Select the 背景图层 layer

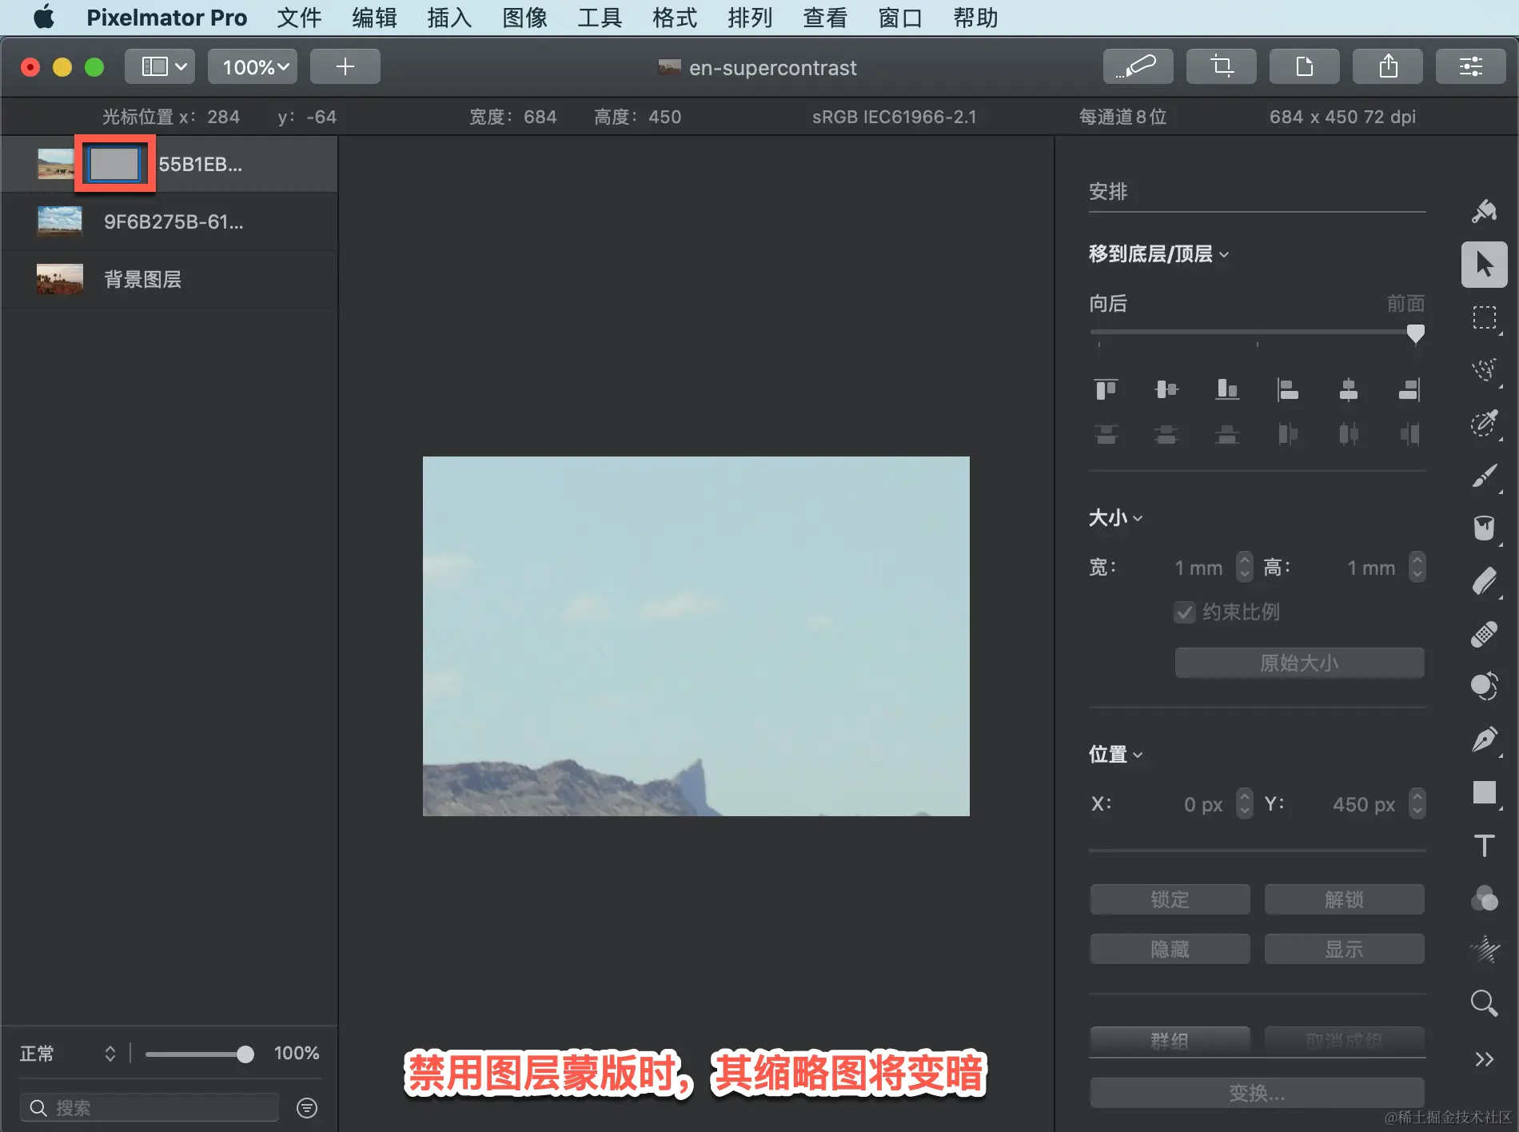pyautogui.click(x=169, y=279)
